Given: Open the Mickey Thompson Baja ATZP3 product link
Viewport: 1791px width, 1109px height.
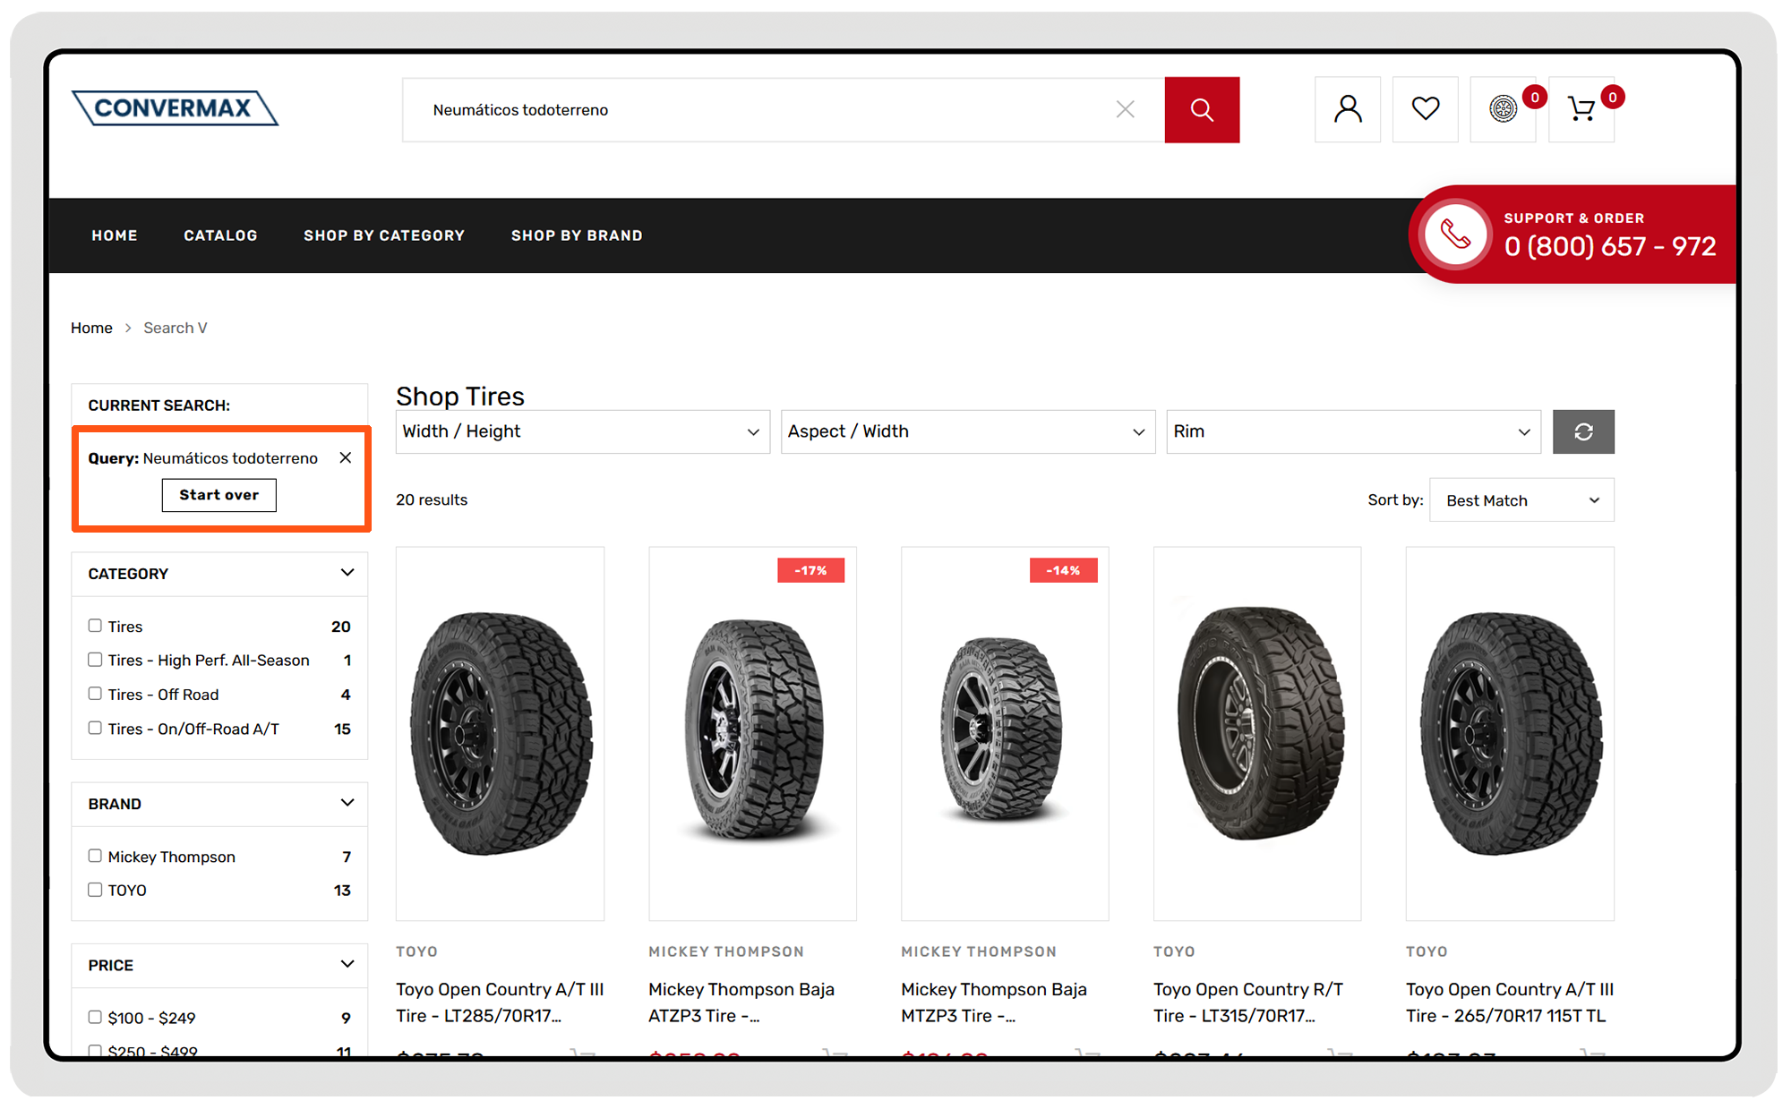Looking at the screenshot, I should pos(741,1002).
